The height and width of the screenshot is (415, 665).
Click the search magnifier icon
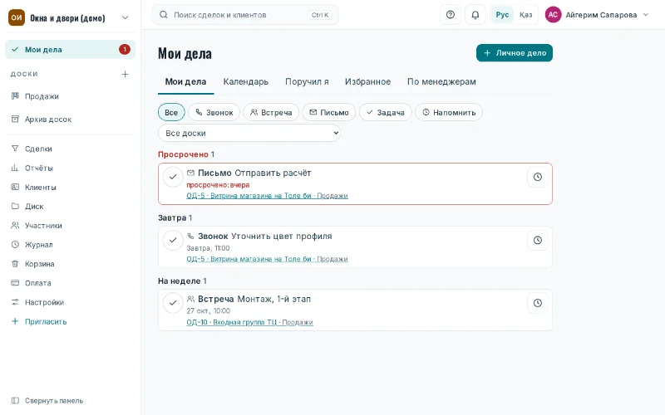[x=163, y=15]
